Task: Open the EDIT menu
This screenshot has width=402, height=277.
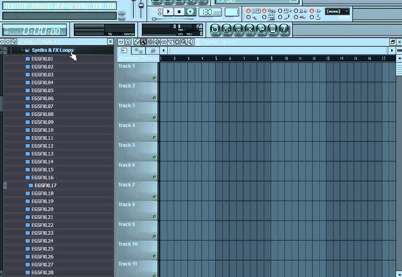Action: click(21, 6)
